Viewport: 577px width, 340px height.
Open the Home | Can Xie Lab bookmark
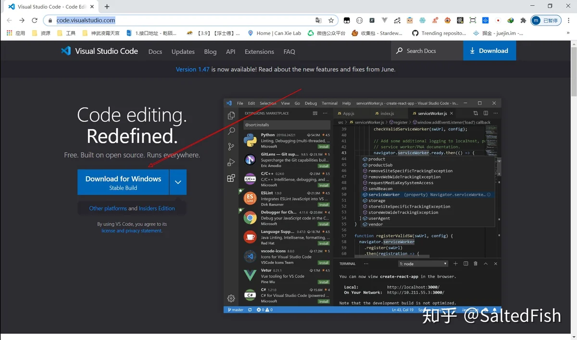click(x=274, y=33)
